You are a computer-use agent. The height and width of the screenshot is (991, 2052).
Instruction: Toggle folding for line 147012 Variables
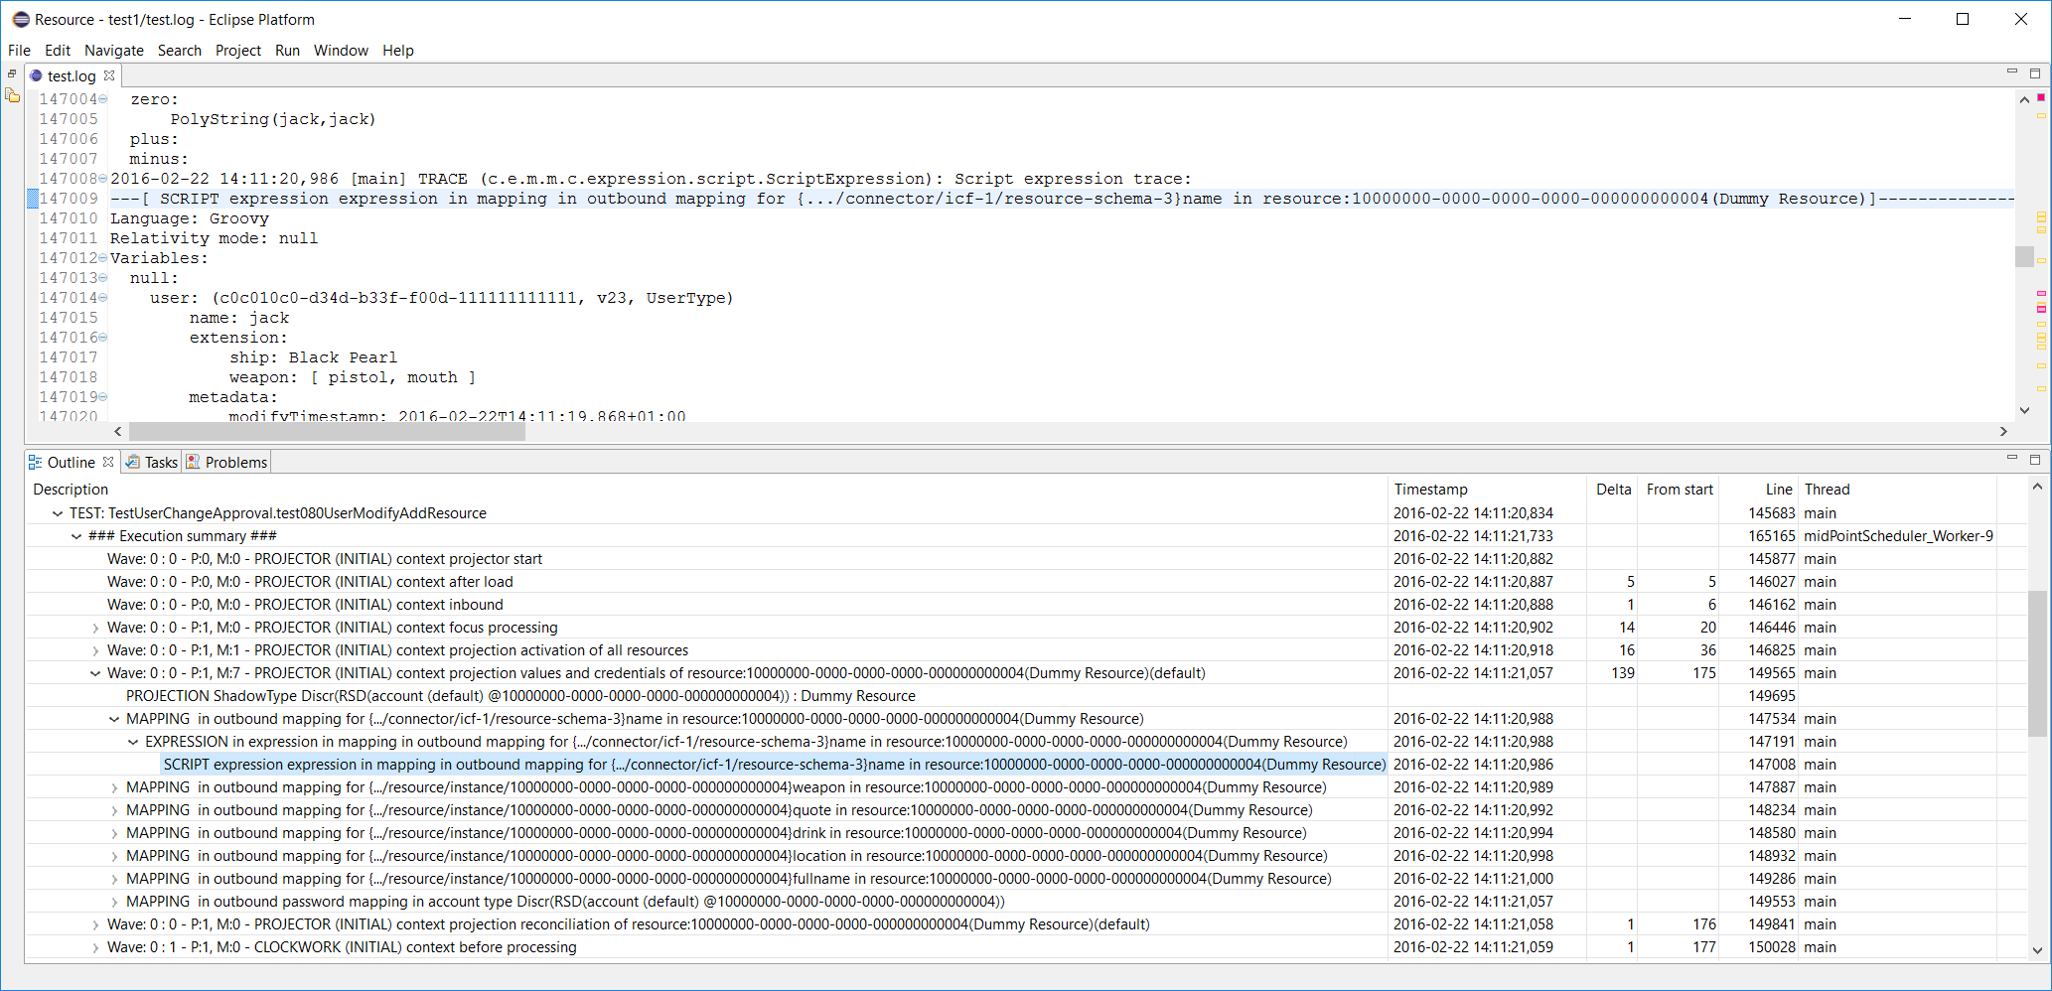click(103, 258)
